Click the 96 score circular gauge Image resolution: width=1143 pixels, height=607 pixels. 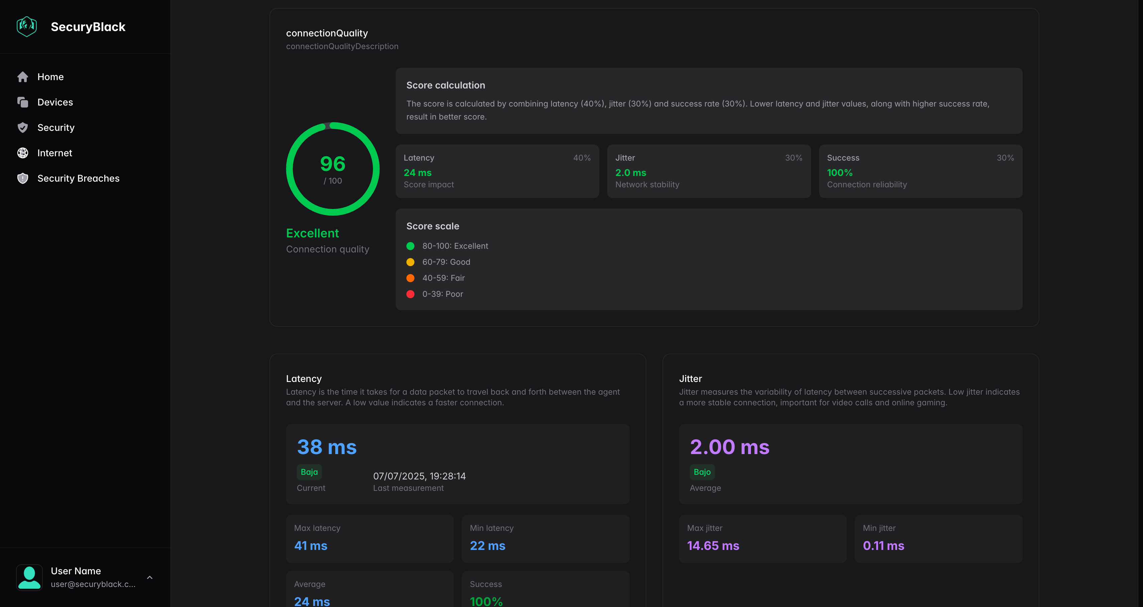coord(333,169)
